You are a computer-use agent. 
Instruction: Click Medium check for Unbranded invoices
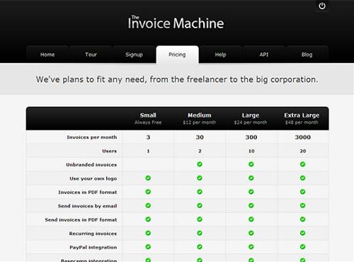point(200,164)
